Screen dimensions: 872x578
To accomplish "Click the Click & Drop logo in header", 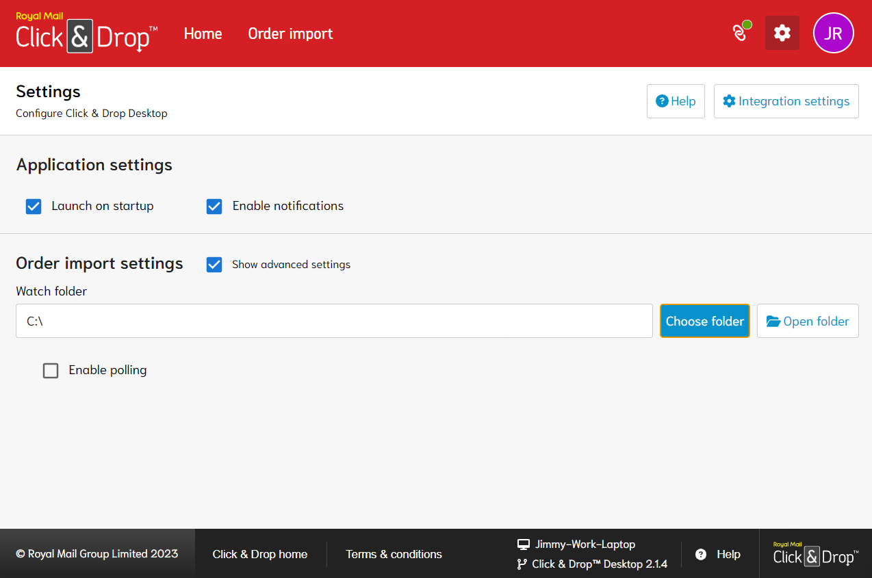I will click(87, 33).
